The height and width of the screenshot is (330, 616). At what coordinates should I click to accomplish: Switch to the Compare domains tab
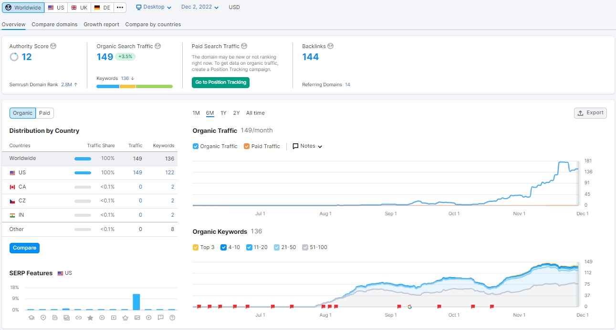pyautogui.click(x=54, y=24)
